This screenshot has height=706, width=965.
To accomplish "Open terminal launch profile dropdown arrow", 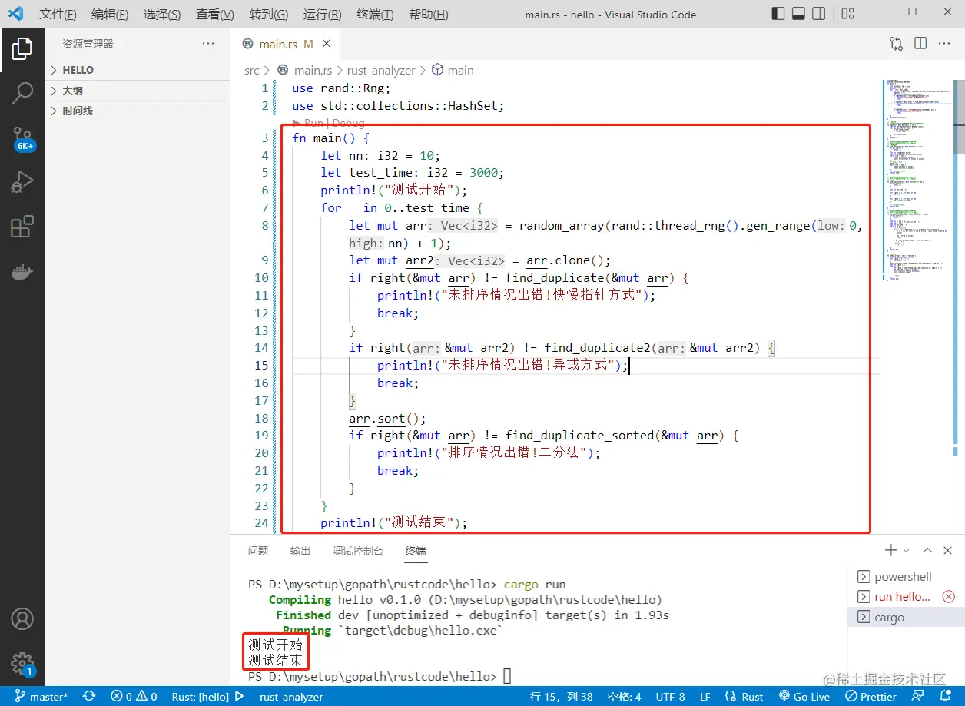I will (x=906, y=550).
